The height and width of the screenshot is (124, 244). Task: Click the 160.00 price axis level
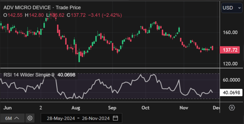click(230, 32)
